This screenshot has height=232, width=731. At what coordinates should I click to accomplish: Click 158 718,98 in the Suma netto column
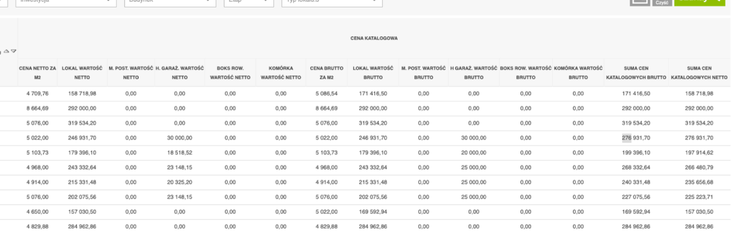click(699, 94)
